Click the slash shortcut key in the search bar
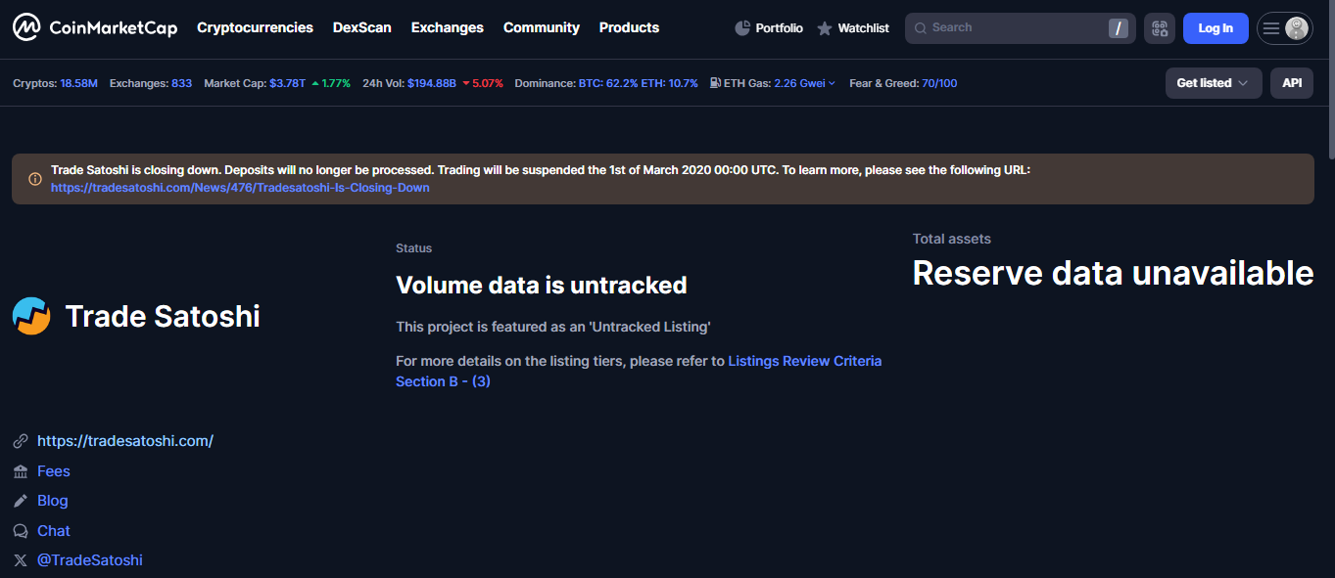1335x578 pixels. [x=1119, y=28]
